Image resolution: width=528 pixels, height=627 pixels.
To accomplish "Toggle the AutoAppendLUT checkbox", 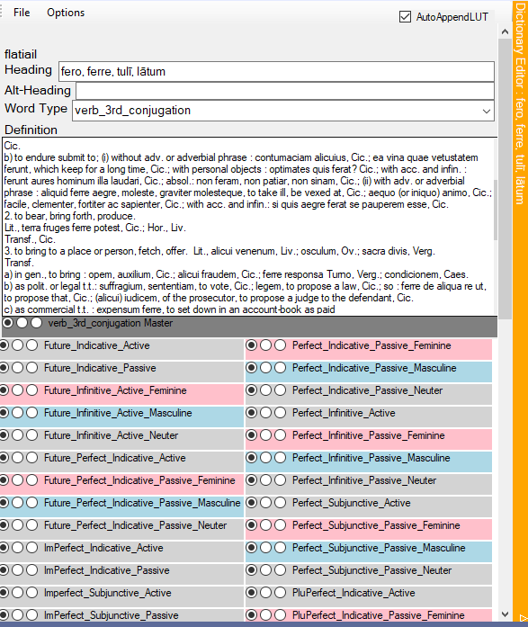I will coord(405,17).
